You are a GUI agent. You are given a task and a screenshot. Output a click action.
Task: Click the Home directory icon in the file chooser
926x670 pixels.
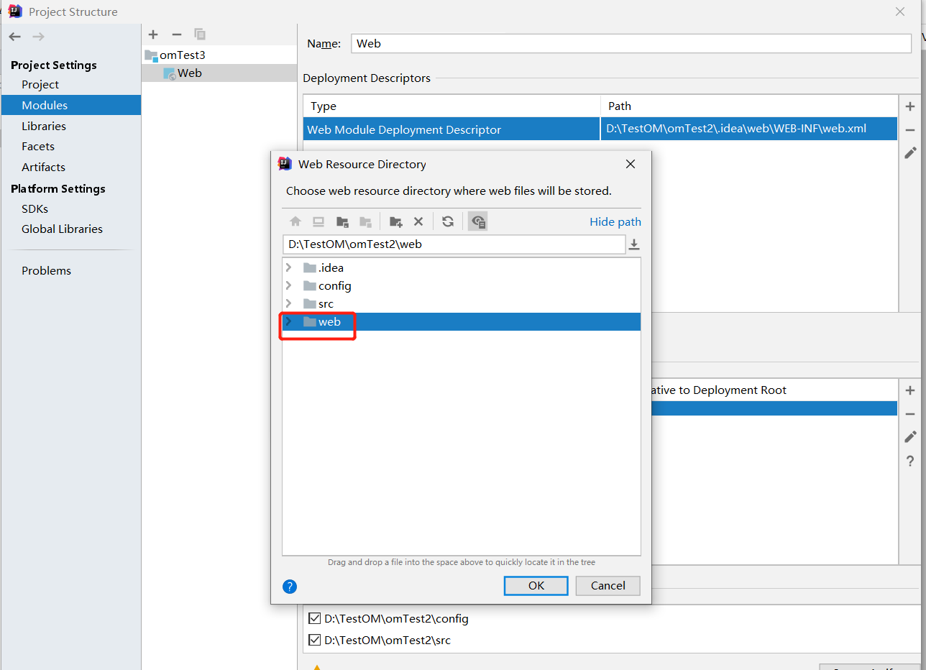click(x=295, y=221)
